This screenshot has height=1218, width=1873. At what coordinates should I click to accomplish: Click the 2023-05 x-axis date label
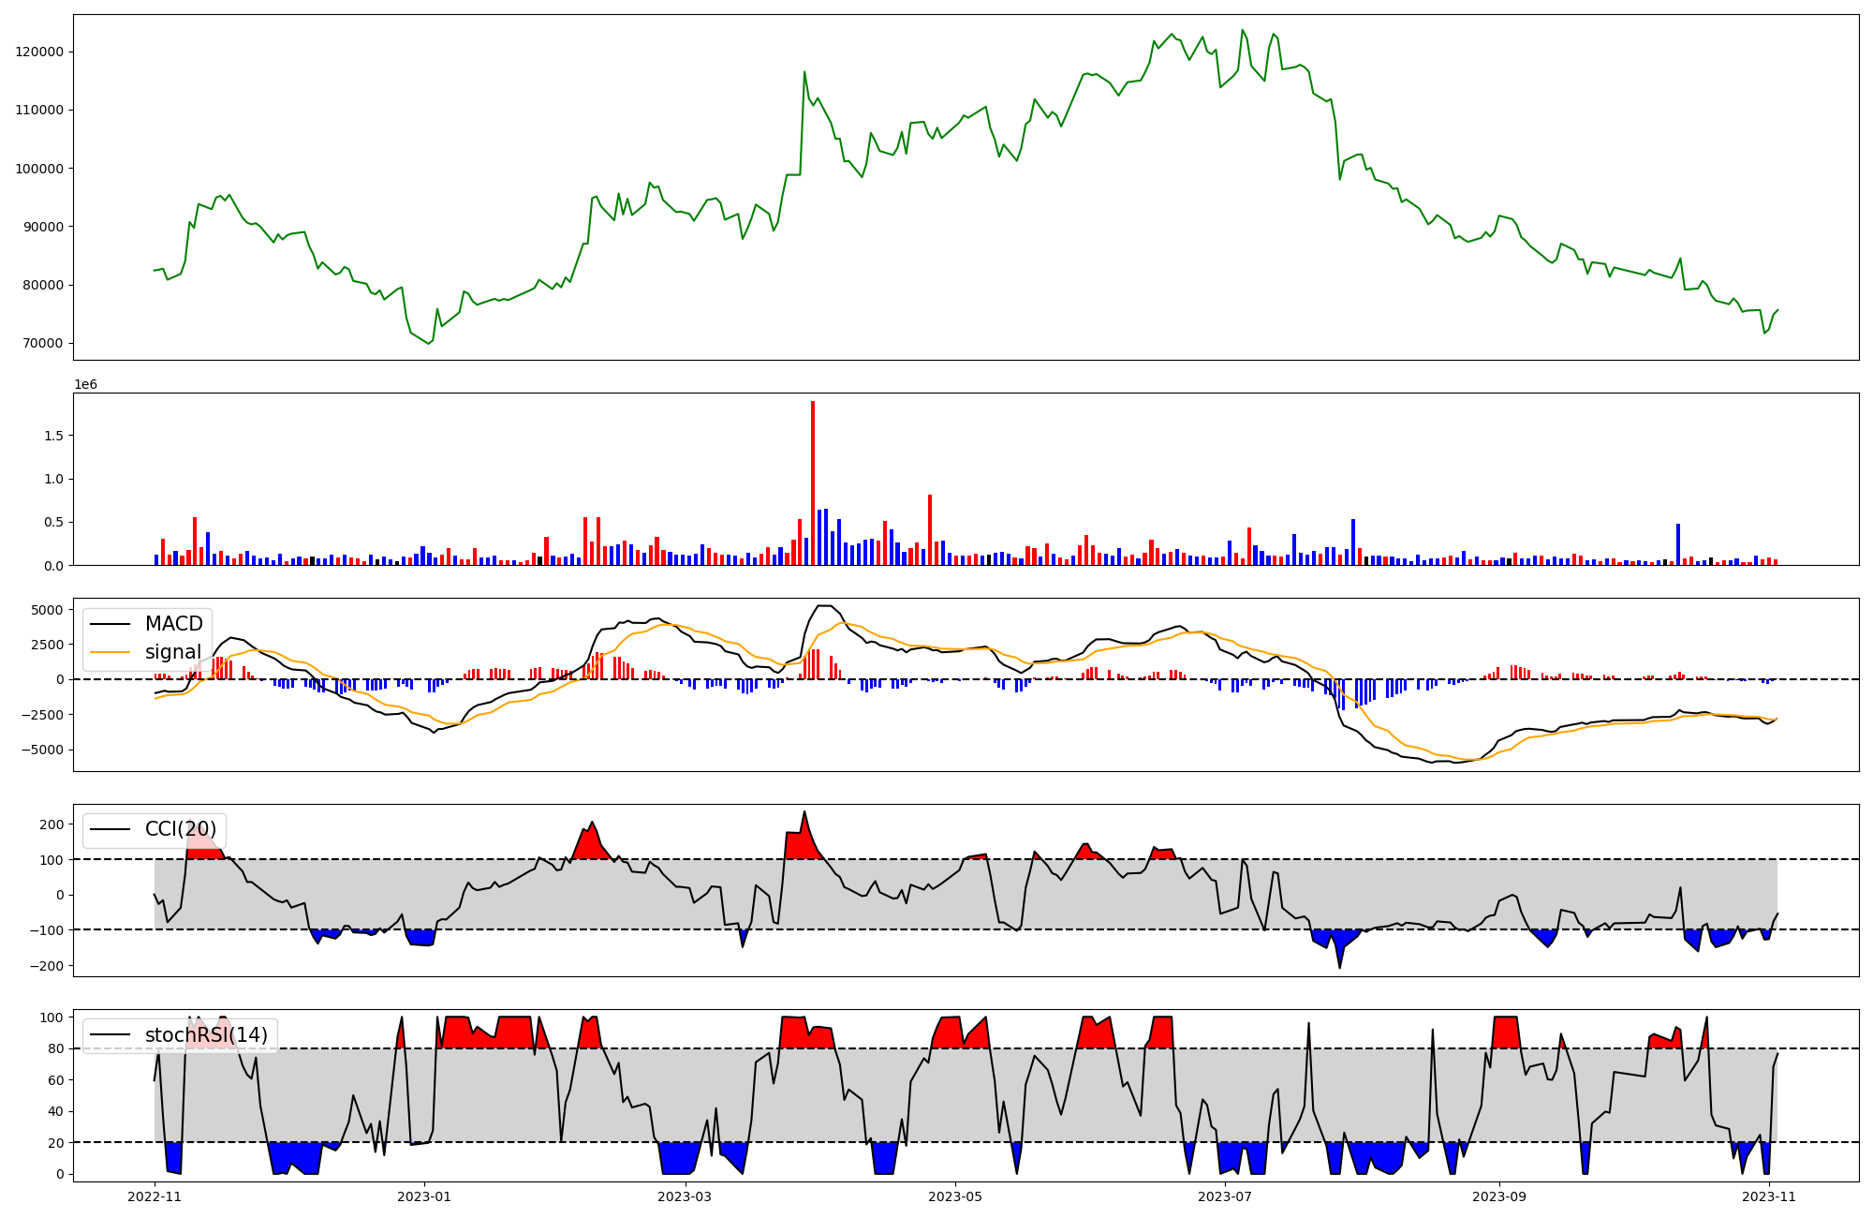955,1196
